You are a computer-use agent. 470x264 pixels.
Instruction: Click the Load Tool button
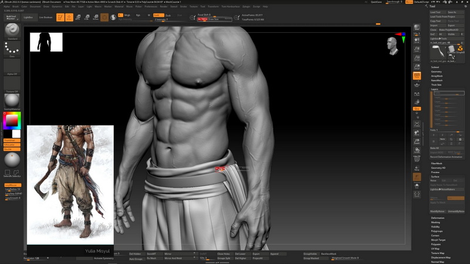click(438, 12)
